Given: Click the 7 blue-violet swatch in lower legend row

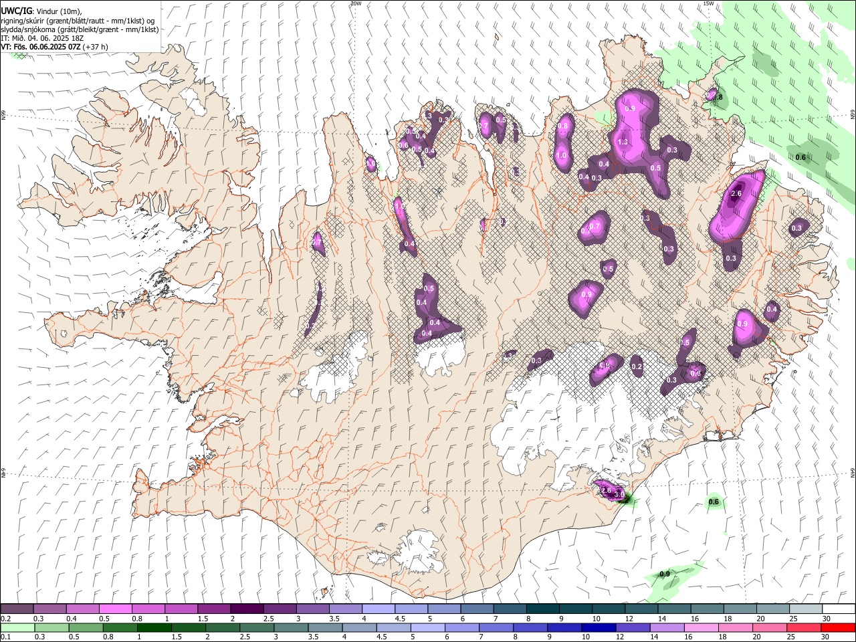Looking at the screenshot, I should [496, 628].
